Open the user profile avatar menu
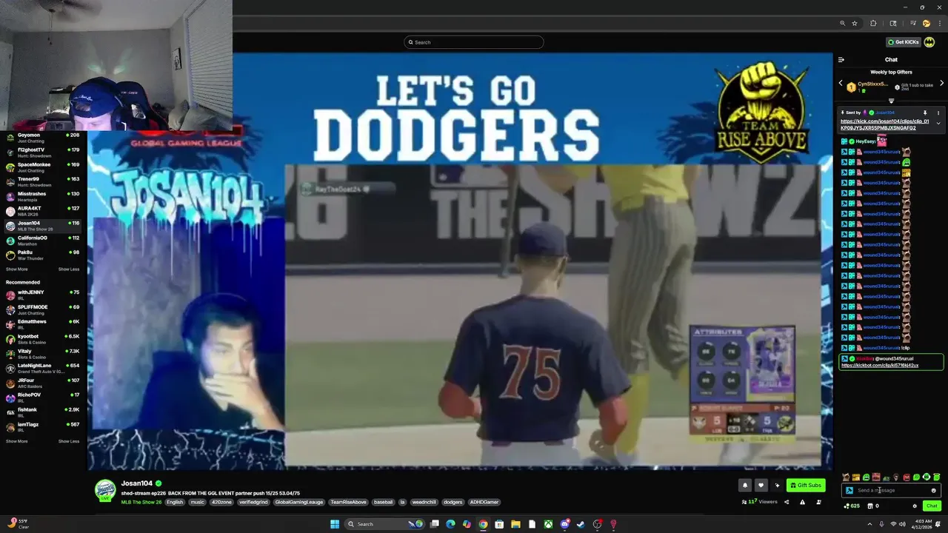Viewport: 948px width, 533px height. click(x=929, y=42)
